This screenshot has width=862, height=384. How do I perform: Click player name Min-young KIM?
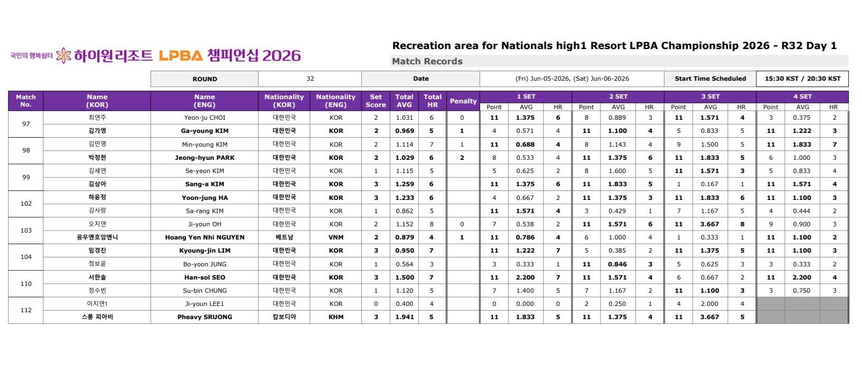tap(204, 145)
